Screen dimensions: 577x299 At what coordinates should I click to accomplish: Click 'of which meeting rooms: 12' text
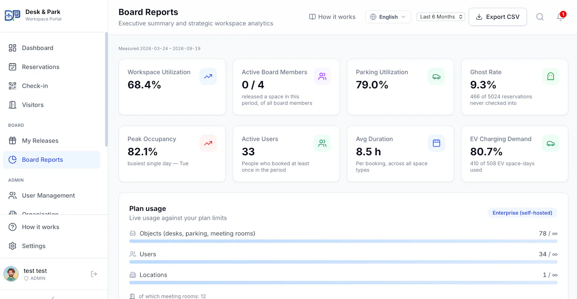click(172, 296)
